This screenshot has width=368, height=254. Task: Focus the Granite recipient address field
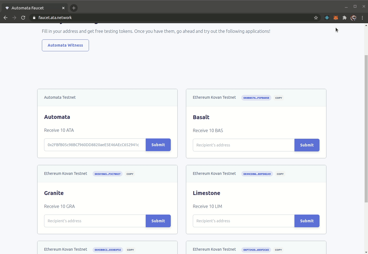click(95, 221)
